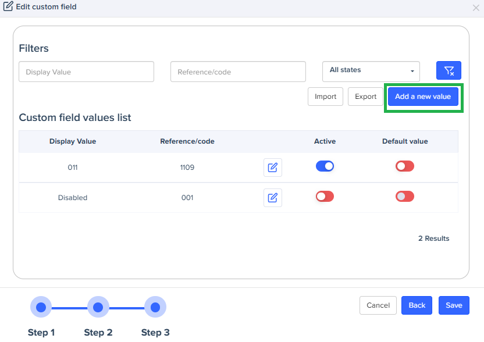Viewport: 484px width, 342px height.
Task: Toggle Active switch for value 011
Action: pyautogui.click(x=325, y=166)
